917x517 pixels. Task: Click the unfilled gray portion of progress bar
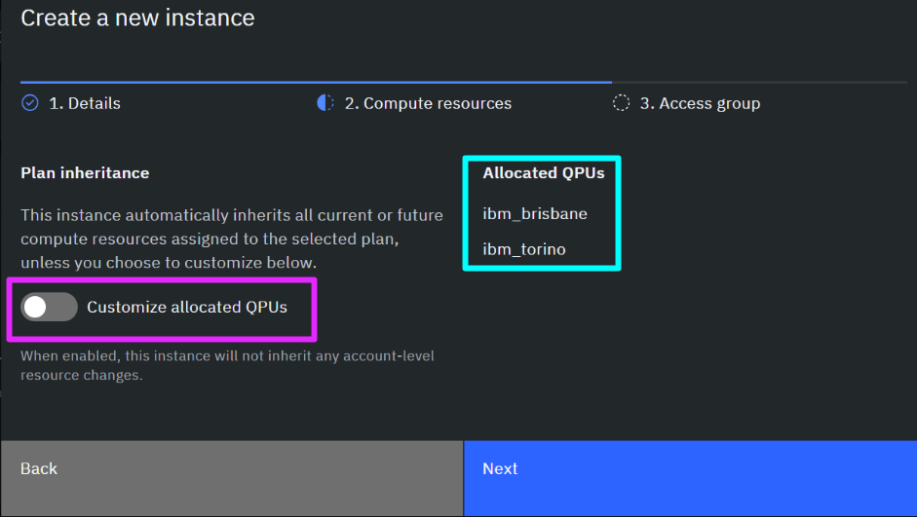click(760, 83)
